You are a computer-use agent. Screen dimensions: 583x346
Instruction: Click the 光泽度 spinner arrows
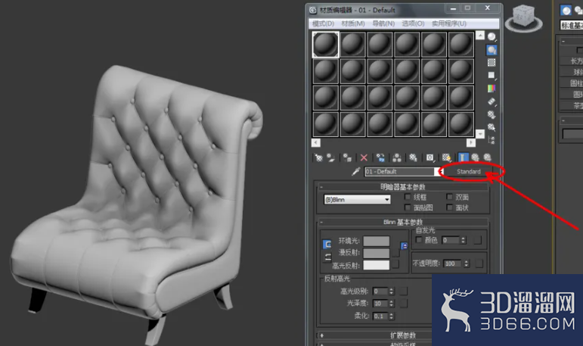(x=391, y=303)
